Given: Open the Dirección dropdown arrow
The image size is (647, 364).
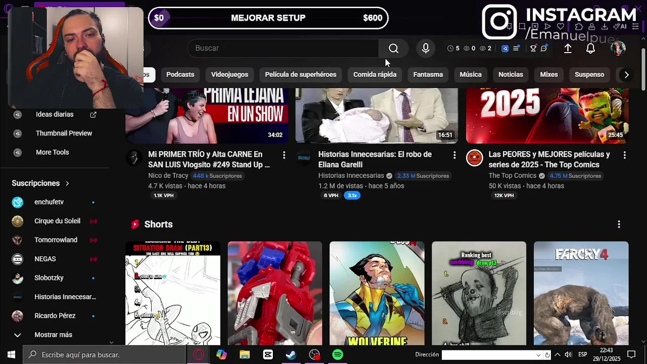Looking at the screenshot, I should [538, 355].
